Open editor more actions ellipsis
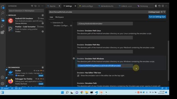 pyautogui.click(x=166, y=6)
